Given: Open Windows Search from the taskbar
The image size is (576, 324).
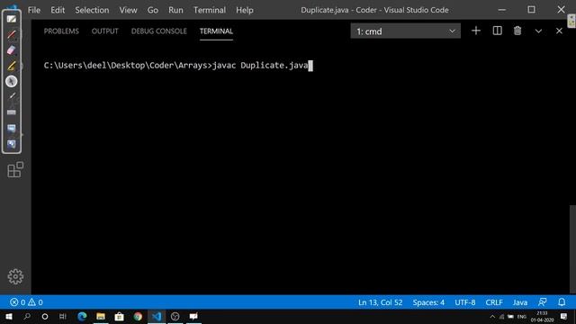Looking at the screenshot, I should tap(27, 316).
